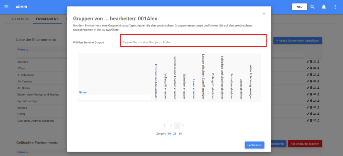Jump to the first page arrow
This screenshot has width=343, height=156.
coord(165,126)
